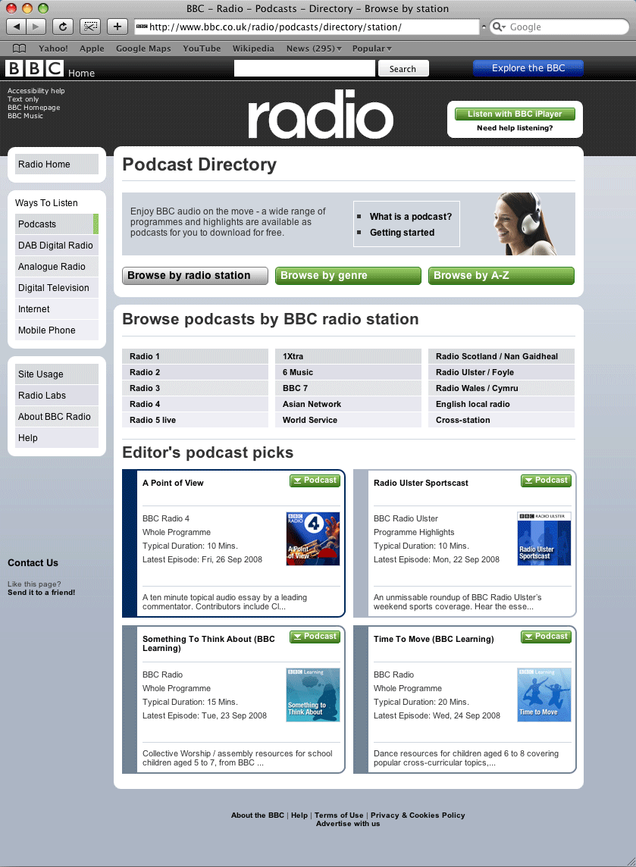Select the Browse by genre tab
636x867 pixels.
pos(347,276)
